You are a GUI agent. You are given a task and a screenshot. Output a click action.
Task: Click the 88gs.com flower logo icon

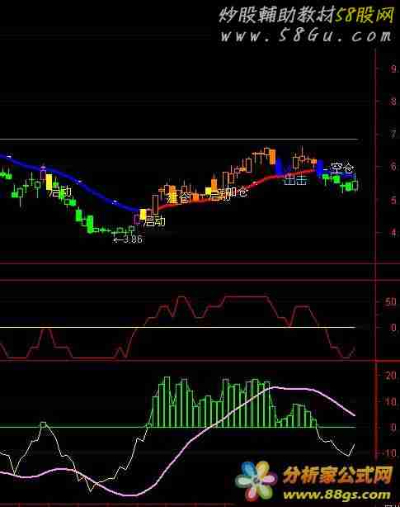256,481
